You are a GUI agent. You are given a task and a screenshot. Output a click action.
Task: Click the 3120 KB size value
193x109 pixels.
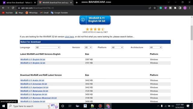[89, 91]
